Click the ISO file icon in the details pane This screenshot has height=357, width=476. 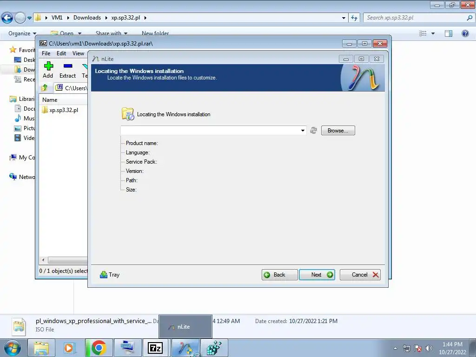click(19, 326)
